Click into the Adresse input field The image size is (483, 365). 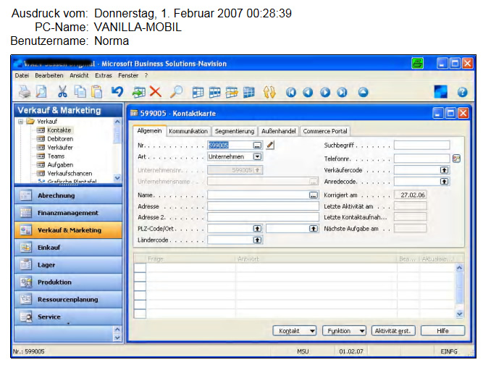tap(263, 206)
